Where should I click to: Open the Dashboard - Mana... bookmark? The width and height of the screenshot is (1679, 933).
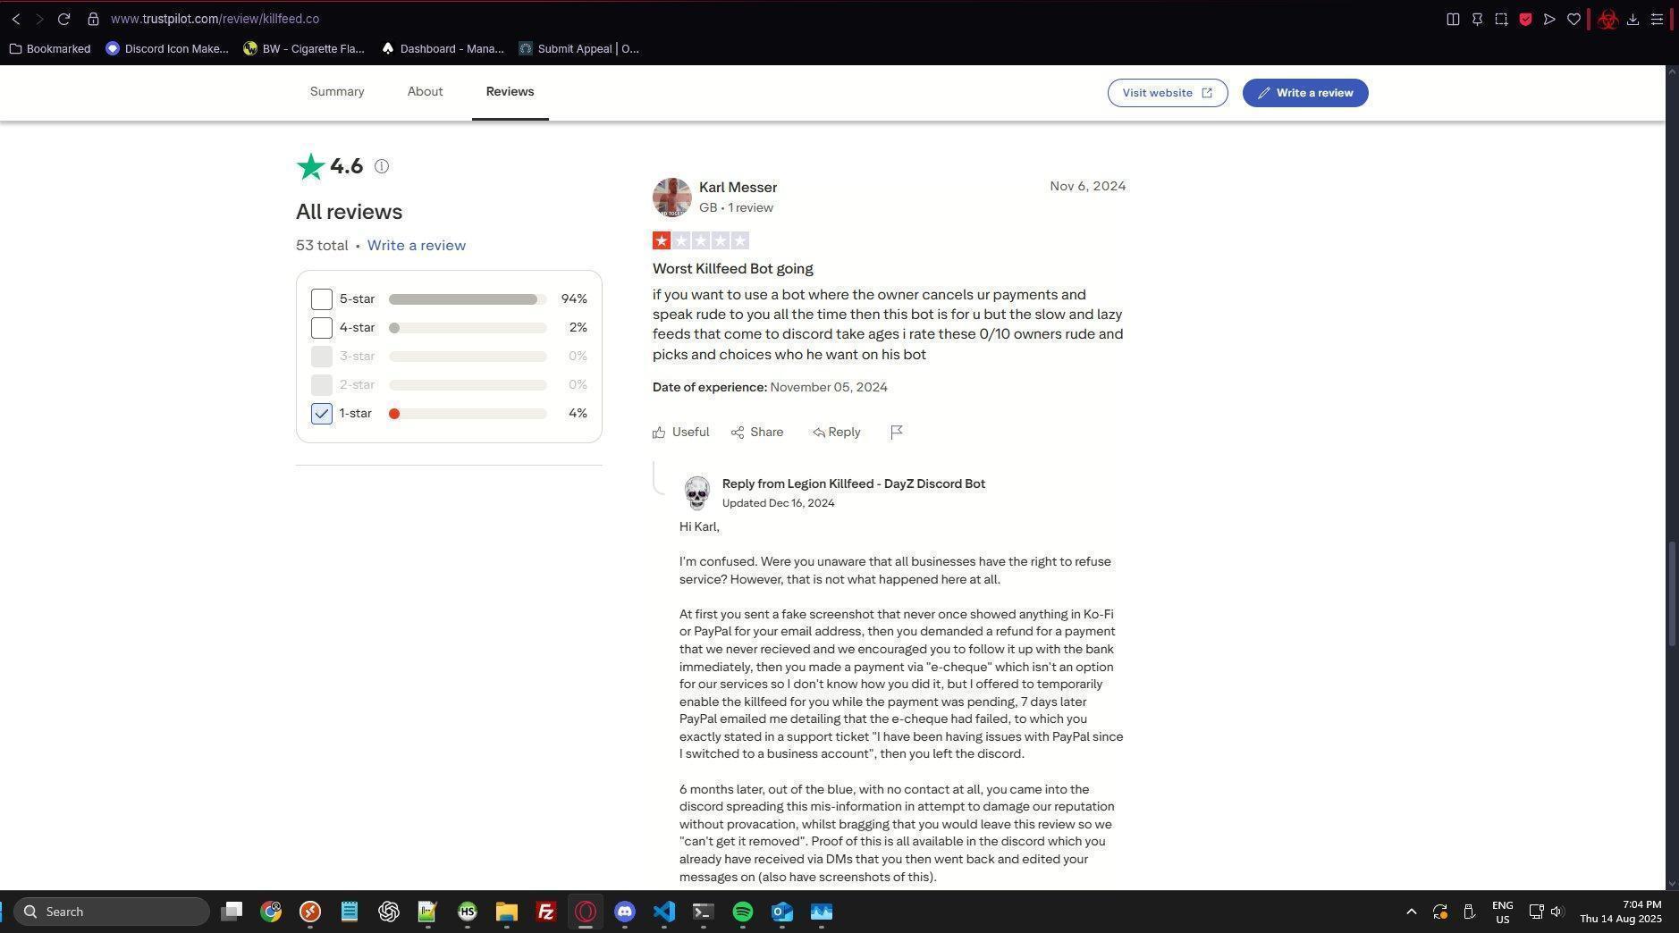coord(443,49)
